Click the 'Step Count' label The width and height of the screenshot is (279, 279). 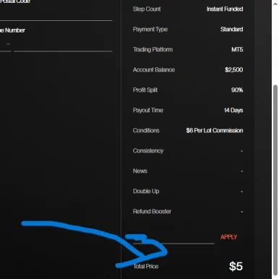[147, 9]
